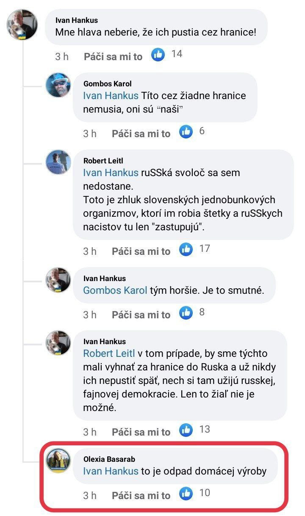
Task: Like Olexia Basarab's comment via 'Páči sa mi to'
Action: point(141,495)
